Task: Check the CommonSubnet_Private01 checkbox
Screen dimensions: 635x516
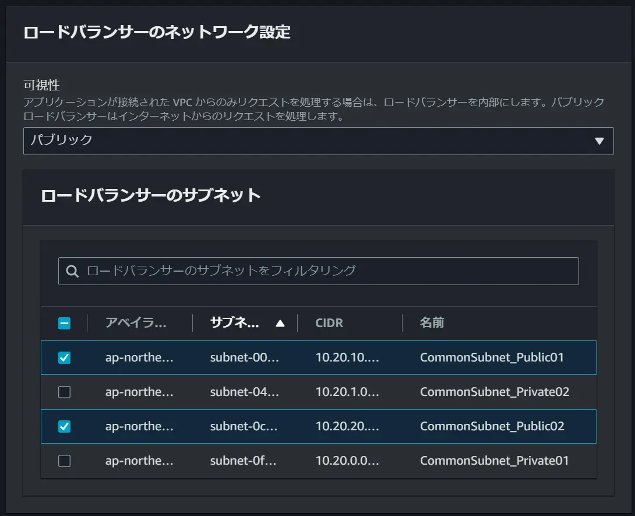Action: (65, 461)
